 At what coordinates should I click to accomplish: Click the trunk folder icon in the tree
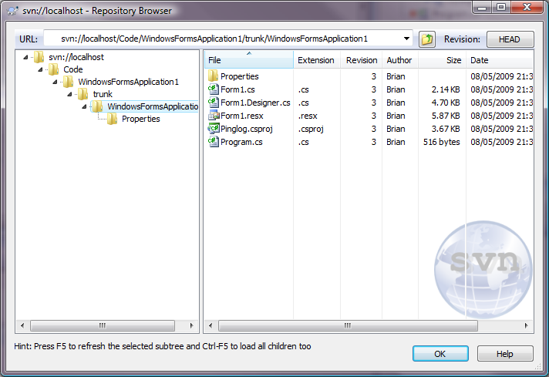click(83, 94)
